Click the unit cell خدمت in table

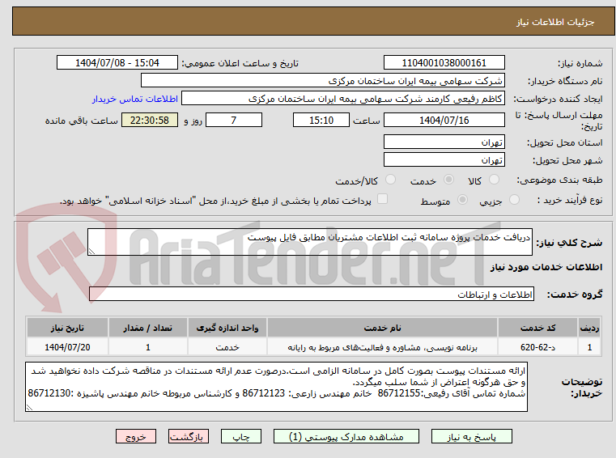point(227,347)
